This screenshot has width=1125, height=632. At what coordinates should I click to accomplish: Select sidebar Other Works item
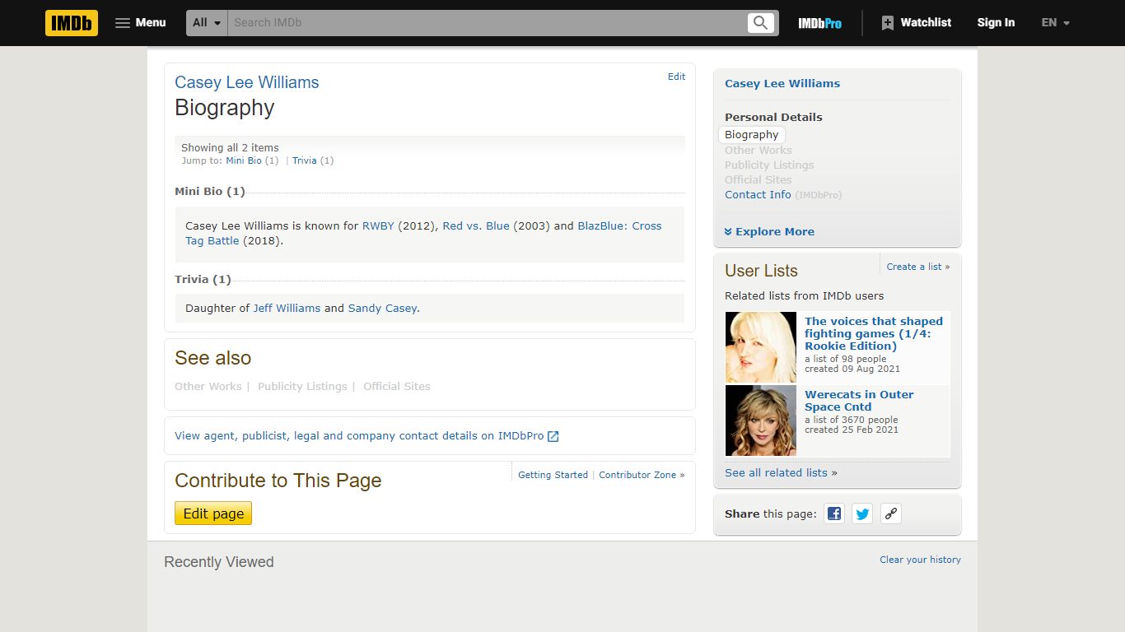tap(759, 151)
